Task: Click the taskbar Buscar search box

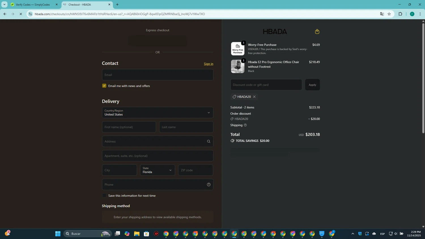Action: tap(87, 234)
